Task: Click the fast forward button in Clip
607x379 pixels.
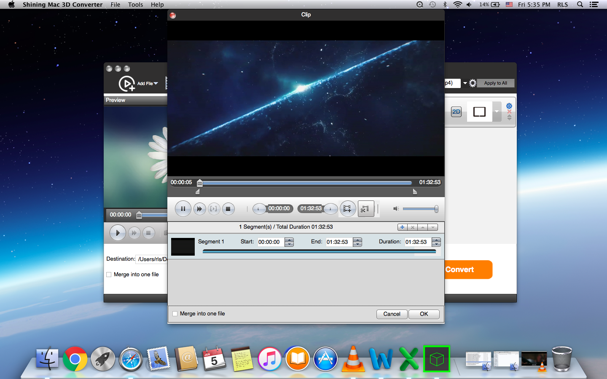Action: (x=199, y=209)
